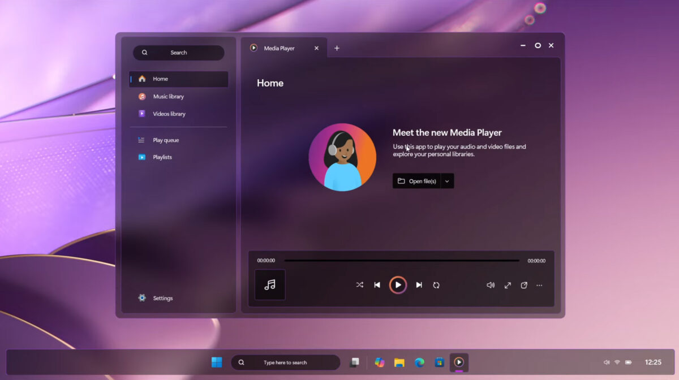
Task: Click the playback progress seek bar
Action: pos(402,260)
